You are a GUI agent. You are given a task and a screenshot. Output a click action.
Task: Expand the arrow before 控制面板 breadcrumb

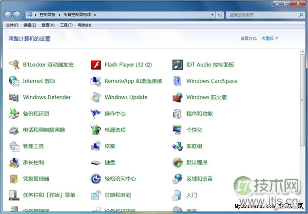[35, 15]
